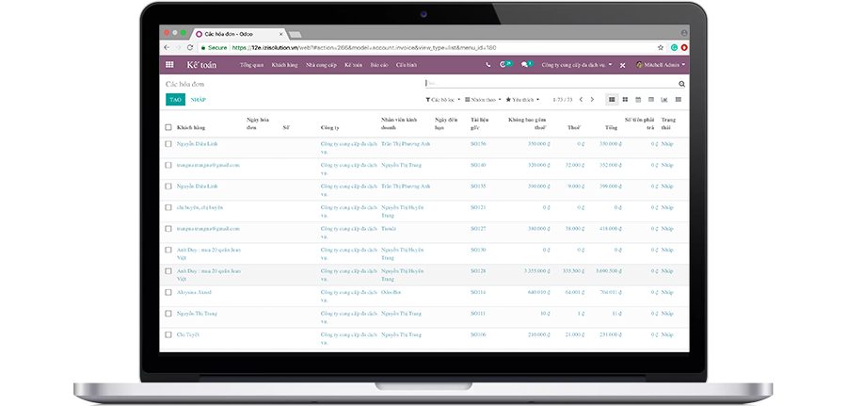Image resolution: width=847 pixels, height=406 pixels.
Task: Go to next page of records arrow
Action: tap(593, 99)
